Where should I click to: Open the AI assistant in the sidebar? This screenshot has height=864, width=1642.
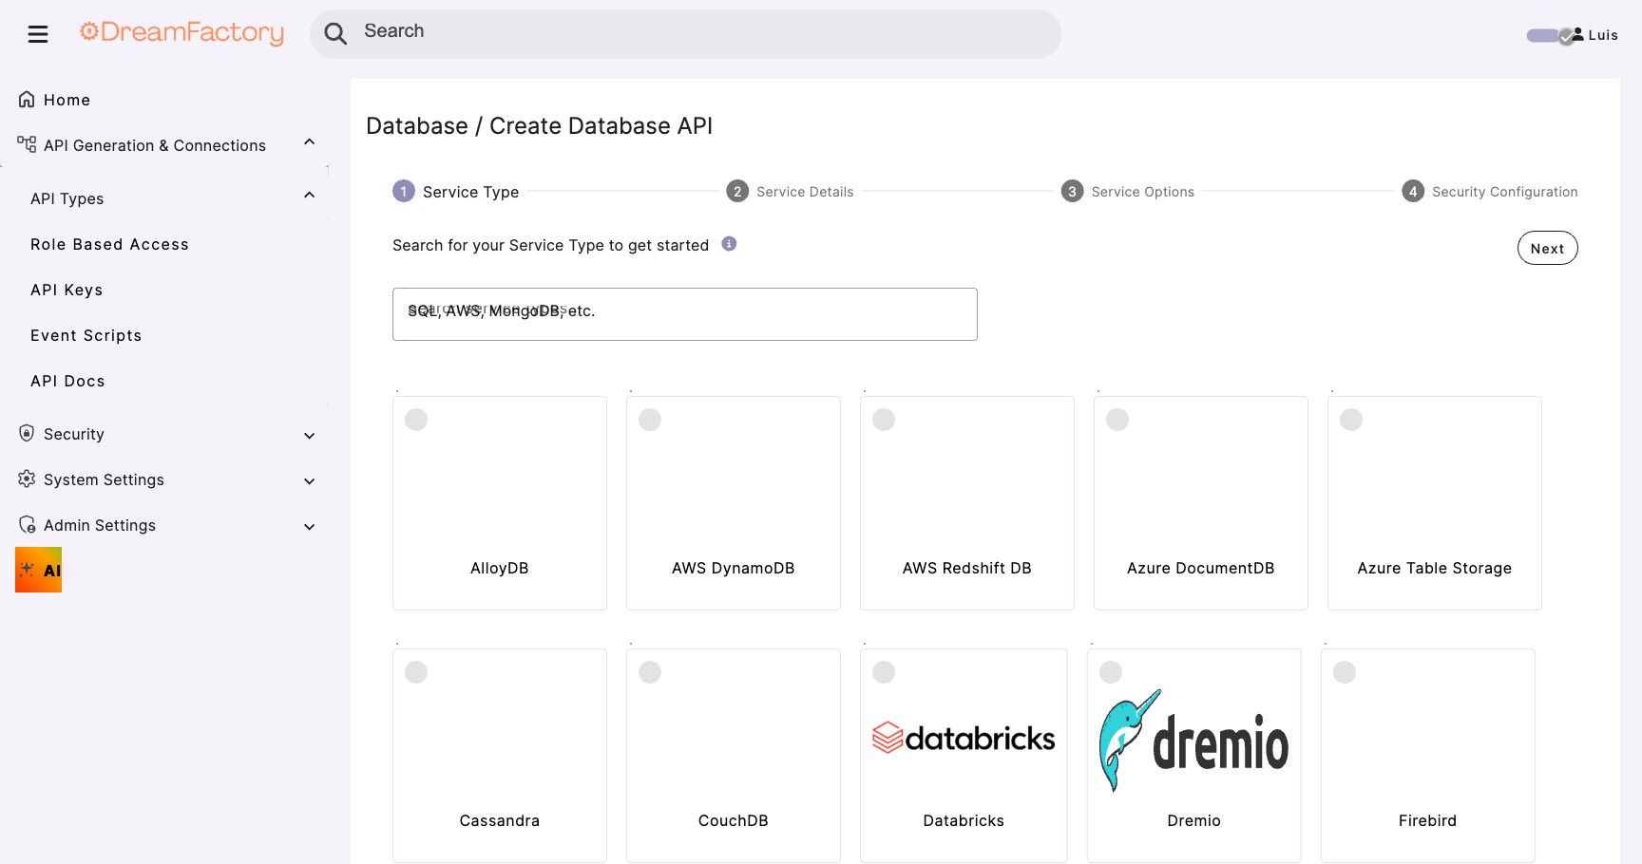[x=38, y=569]
